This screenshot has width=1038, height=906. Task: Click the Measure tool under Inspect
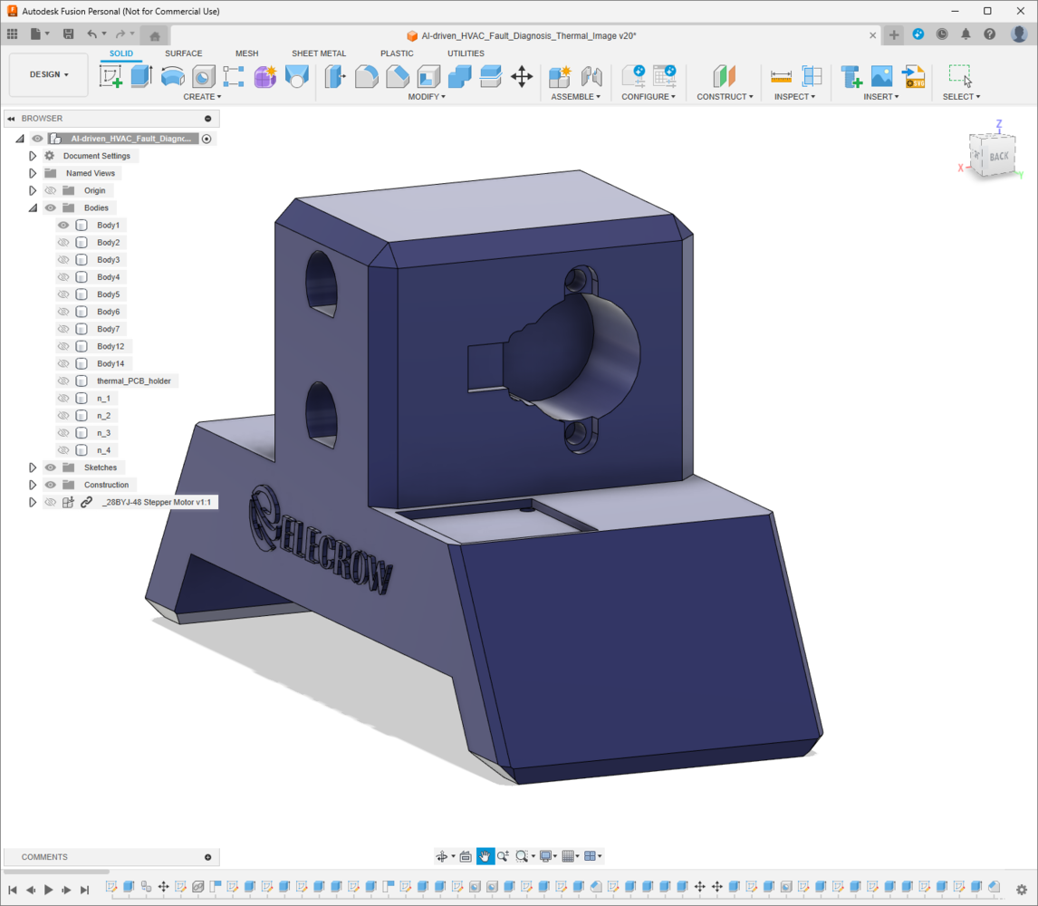click(781, 77)
